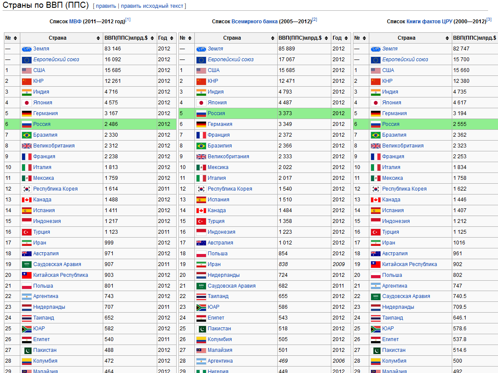Viewport: 498px width, 373px height.
Task: Click the South Korea flag in World Bank list
Action: pyautogui.click(x=201, y=189)
